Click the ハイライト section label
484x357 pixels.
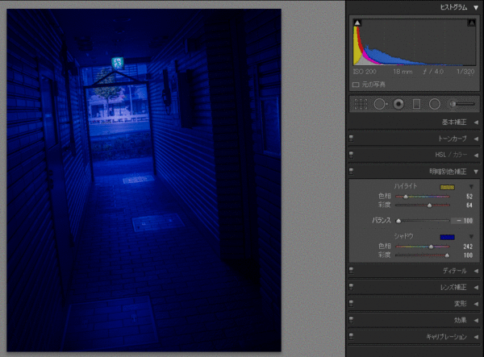click(x=406, y=186)
